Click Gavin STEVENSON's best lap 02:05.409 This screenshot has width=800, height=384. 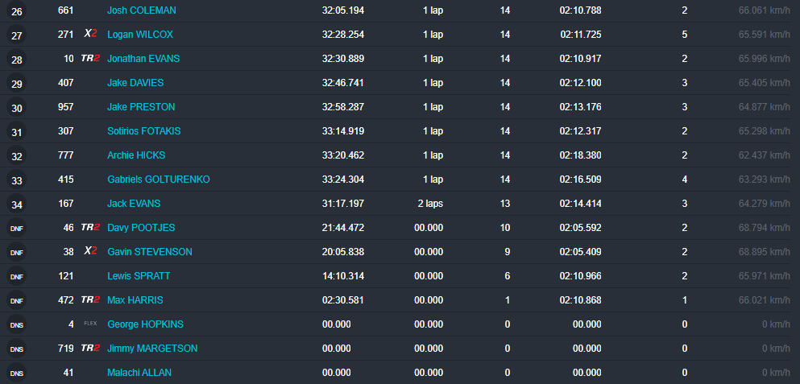point(580,252)
